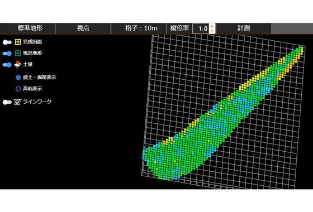The image size is (313, 212).
Task: Select the 盛土・掘削表示 radio option
Action: [18, 78]
